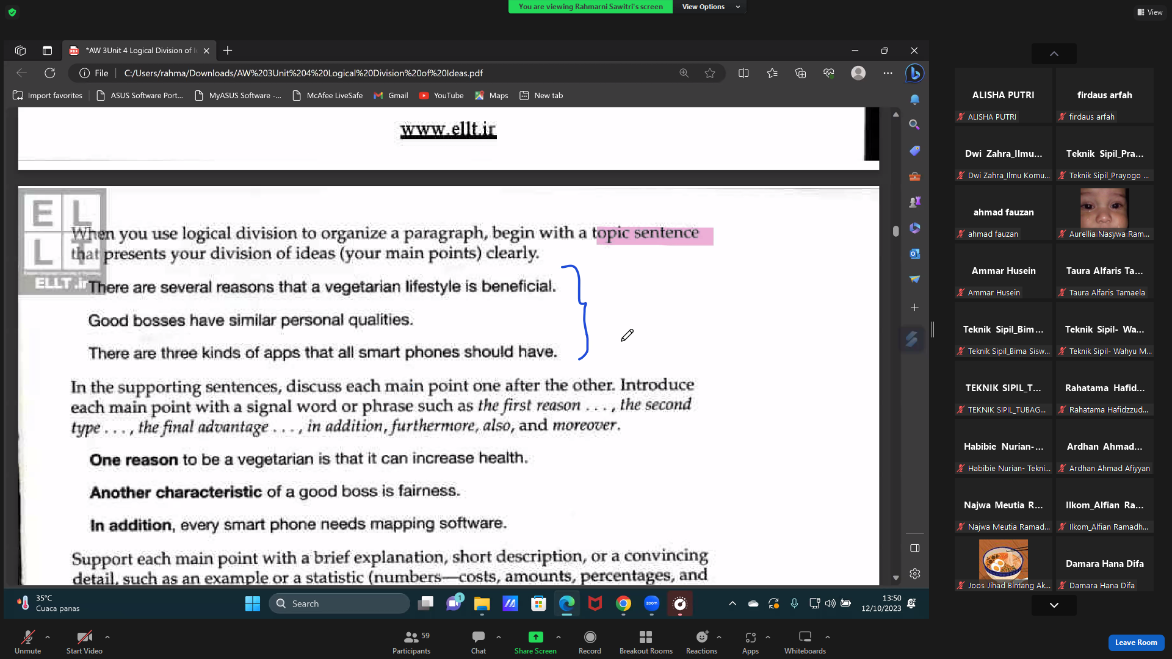Open Edge profile avatar
Viewport: 1172px width, 659px height.
point(858,73)
